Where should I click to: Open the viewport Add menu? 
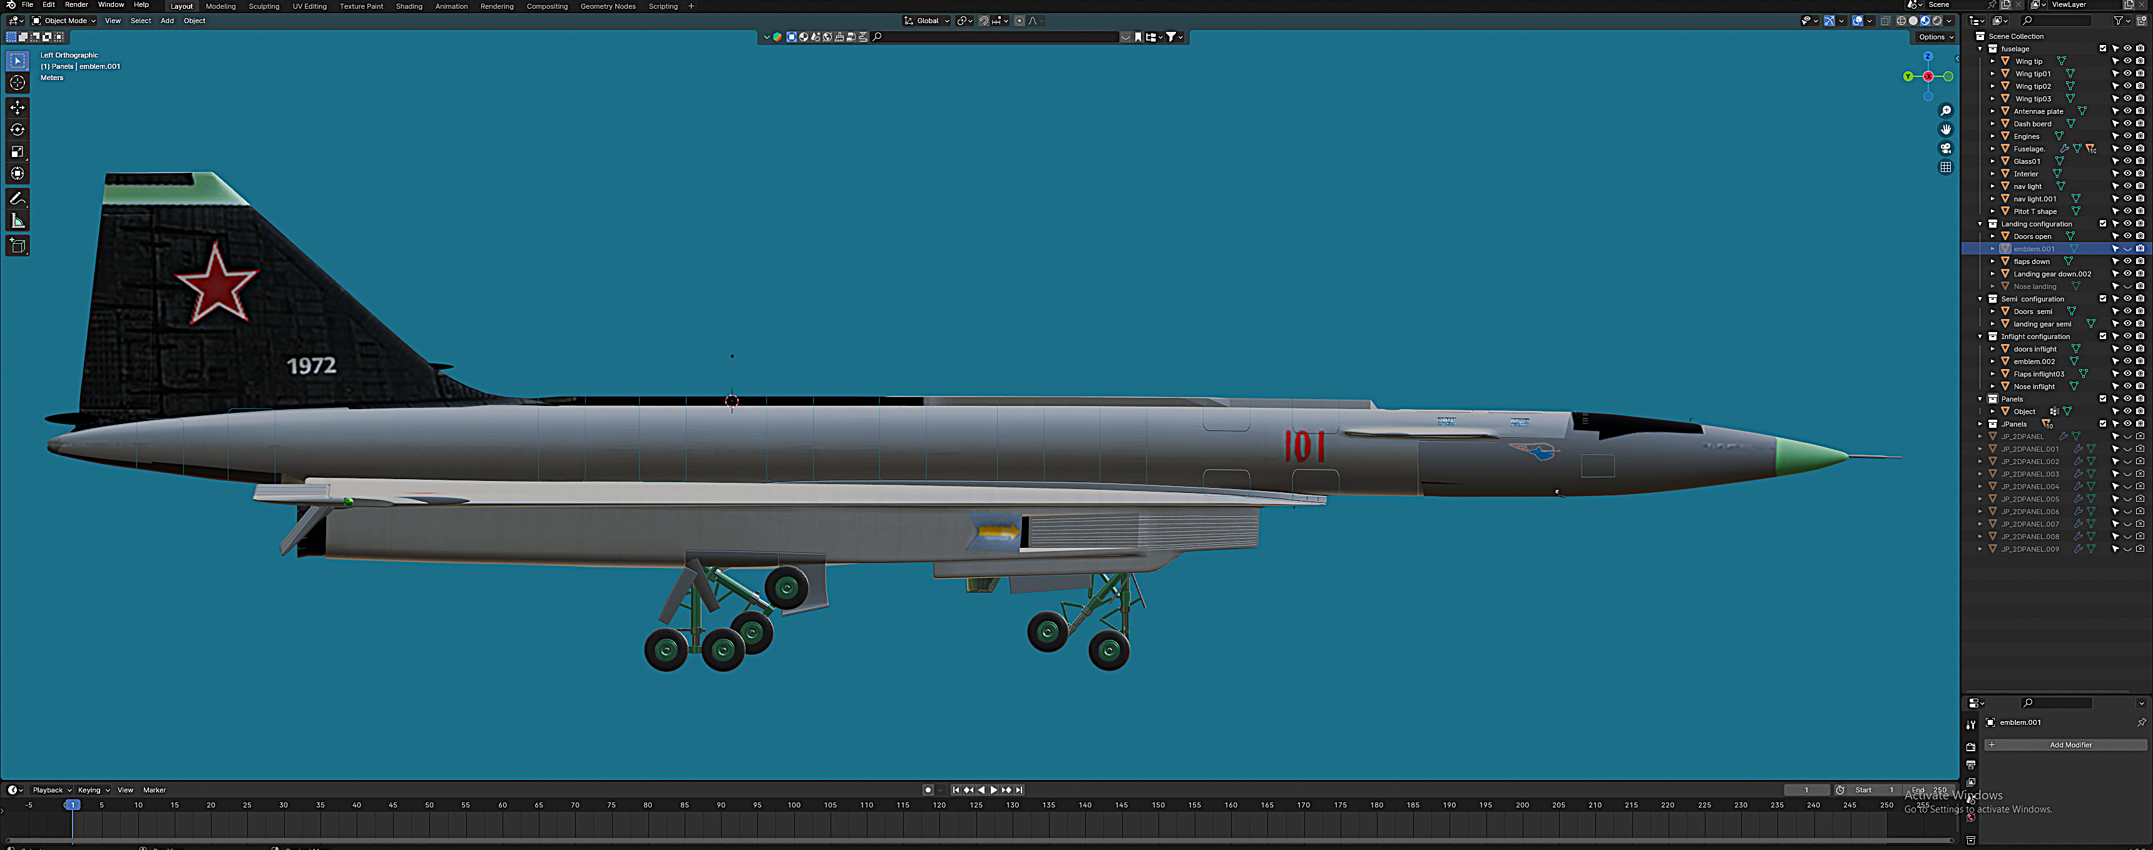[x=167, y=21]
